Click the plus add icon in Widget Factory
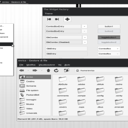This screenshot has height=128, width=128. [67, 19]
